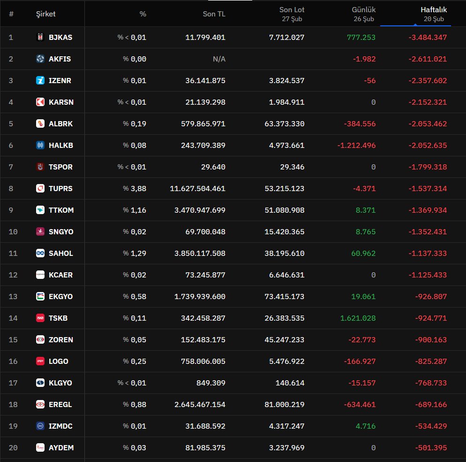Click the daily value 1.621.028
This screenshot has width=466, height=462.
point(358,318)
